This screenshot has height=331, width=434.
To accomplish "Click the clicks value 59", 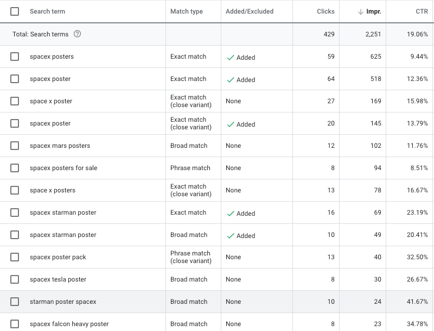I will point(331,57).
